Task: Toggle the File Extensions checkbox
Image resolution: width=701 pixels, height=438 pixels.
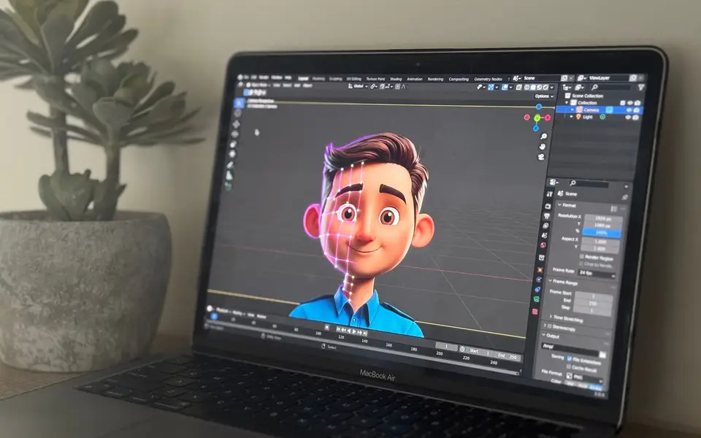Action: [569, 358]
